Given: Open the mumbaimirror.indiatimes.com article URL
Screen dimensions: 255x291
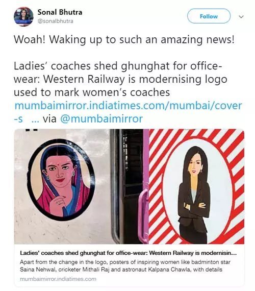Looking at the screenshot, I should (128, 105).
